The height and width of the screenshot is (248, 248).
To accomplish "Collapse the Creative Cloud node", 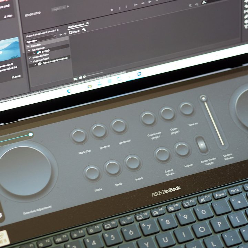I will (31, 62).
